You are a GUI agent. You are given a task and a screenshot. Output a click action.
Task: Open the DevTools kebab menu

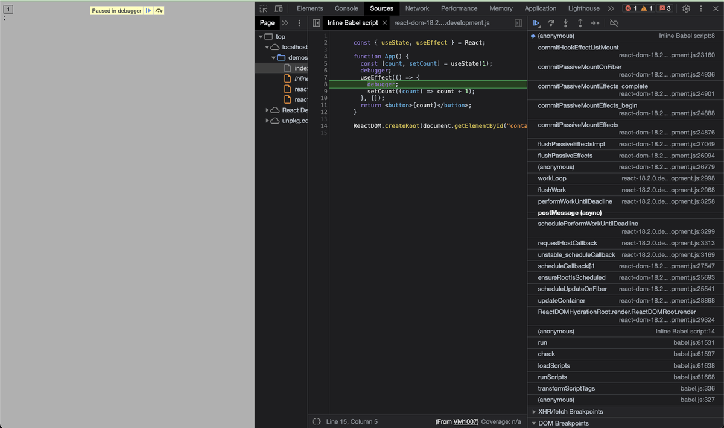click(700, 8)
